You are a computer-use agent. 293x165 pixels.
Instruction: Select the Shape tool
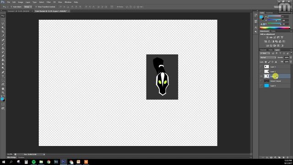pos(3,84)
